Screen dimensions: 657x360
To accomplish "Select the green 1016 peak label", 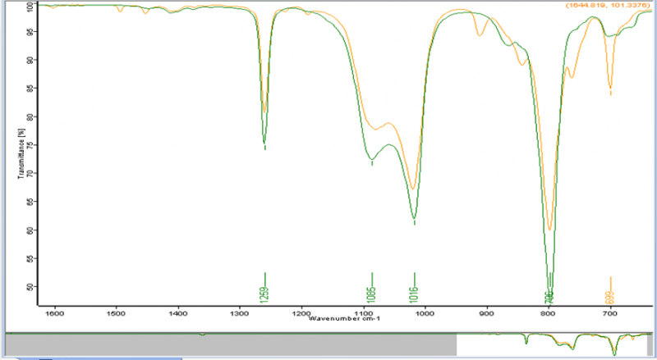I will pyautogui.click(x=415, y=294).
